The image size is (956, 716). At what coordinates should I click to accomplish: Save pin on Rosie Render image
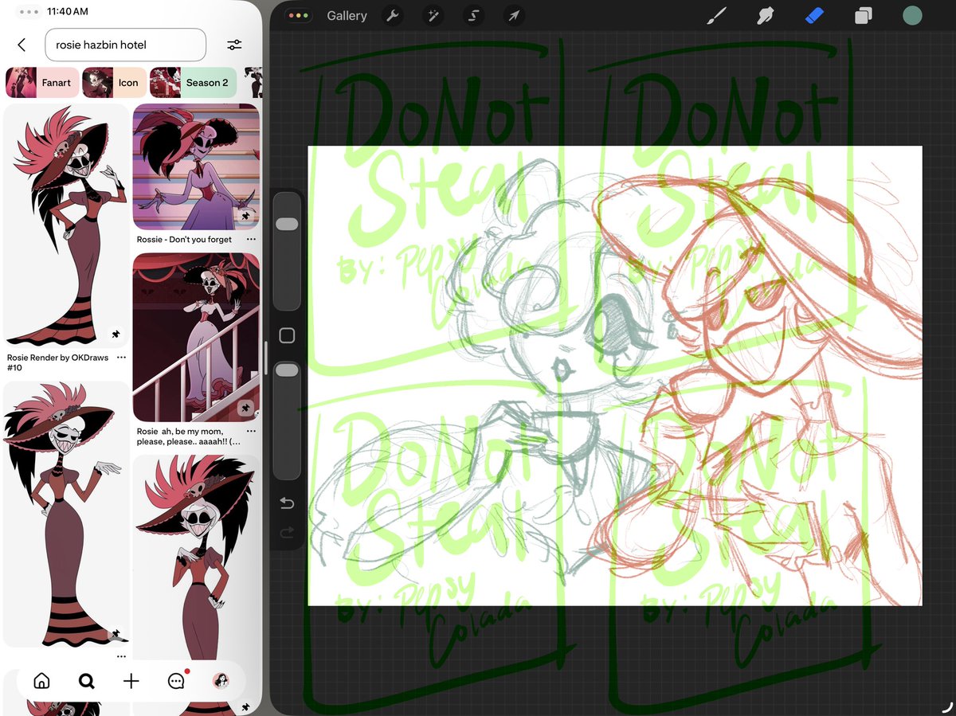coord(116,335)
